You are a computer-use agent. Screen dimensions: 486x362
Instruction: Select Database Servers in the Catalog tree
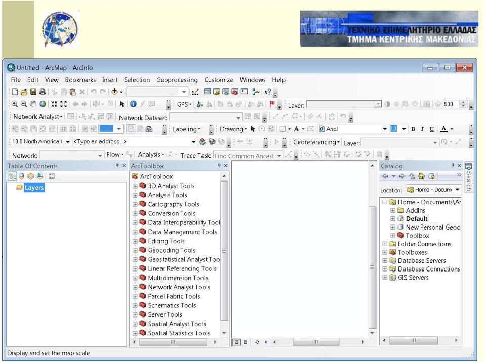click(x=422, y=261)
